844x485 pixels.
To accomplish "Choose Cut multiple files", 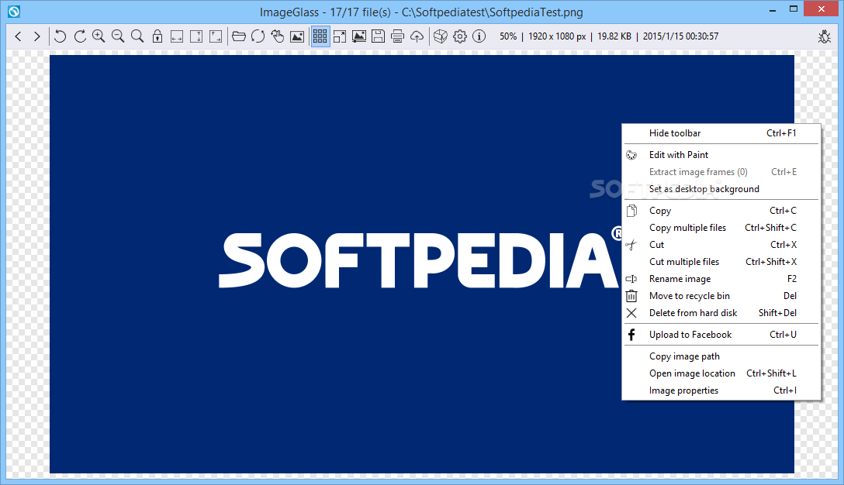I will (721, 262).
